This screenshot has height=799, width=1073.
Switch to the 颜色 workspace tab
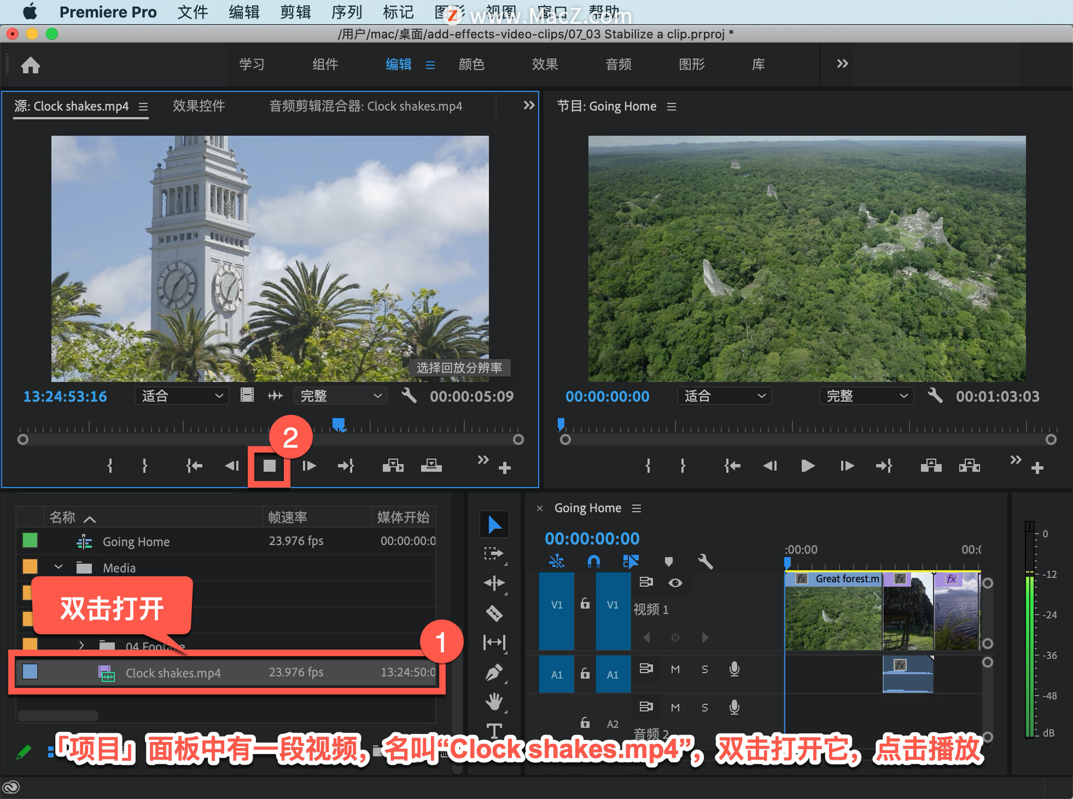point(471,64)
